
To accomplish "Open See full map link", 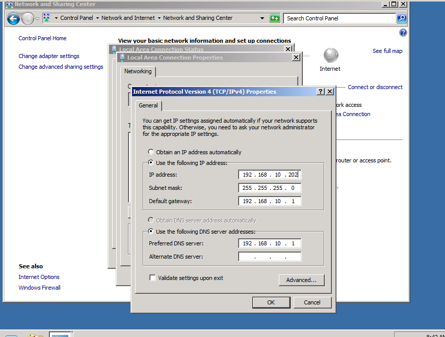I will coord(387,51).
